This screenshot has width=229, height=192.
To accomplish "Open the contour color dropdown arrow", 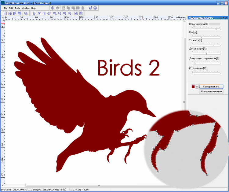I will coord(197,87).
